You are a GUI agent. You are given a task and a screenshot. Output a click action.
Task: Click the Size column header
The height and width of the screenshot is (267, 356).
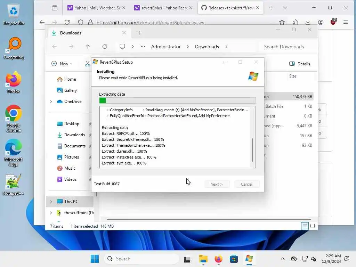301,76
